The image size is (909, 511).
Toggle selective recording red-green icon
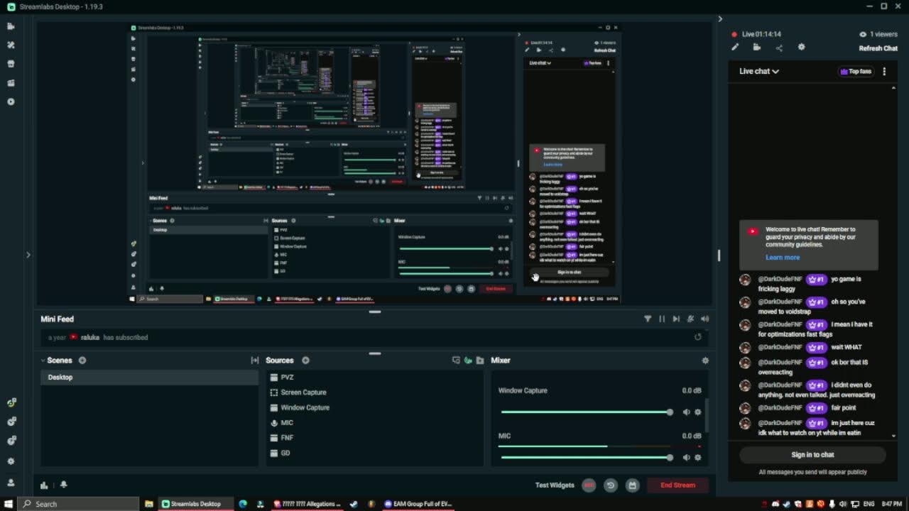pos(468,361)
